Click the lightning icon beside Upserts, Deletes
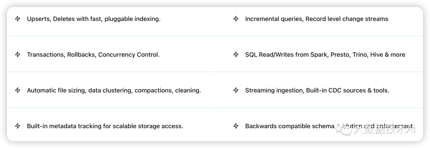Screen dimensions: 430x148 (x=18, y=19)
